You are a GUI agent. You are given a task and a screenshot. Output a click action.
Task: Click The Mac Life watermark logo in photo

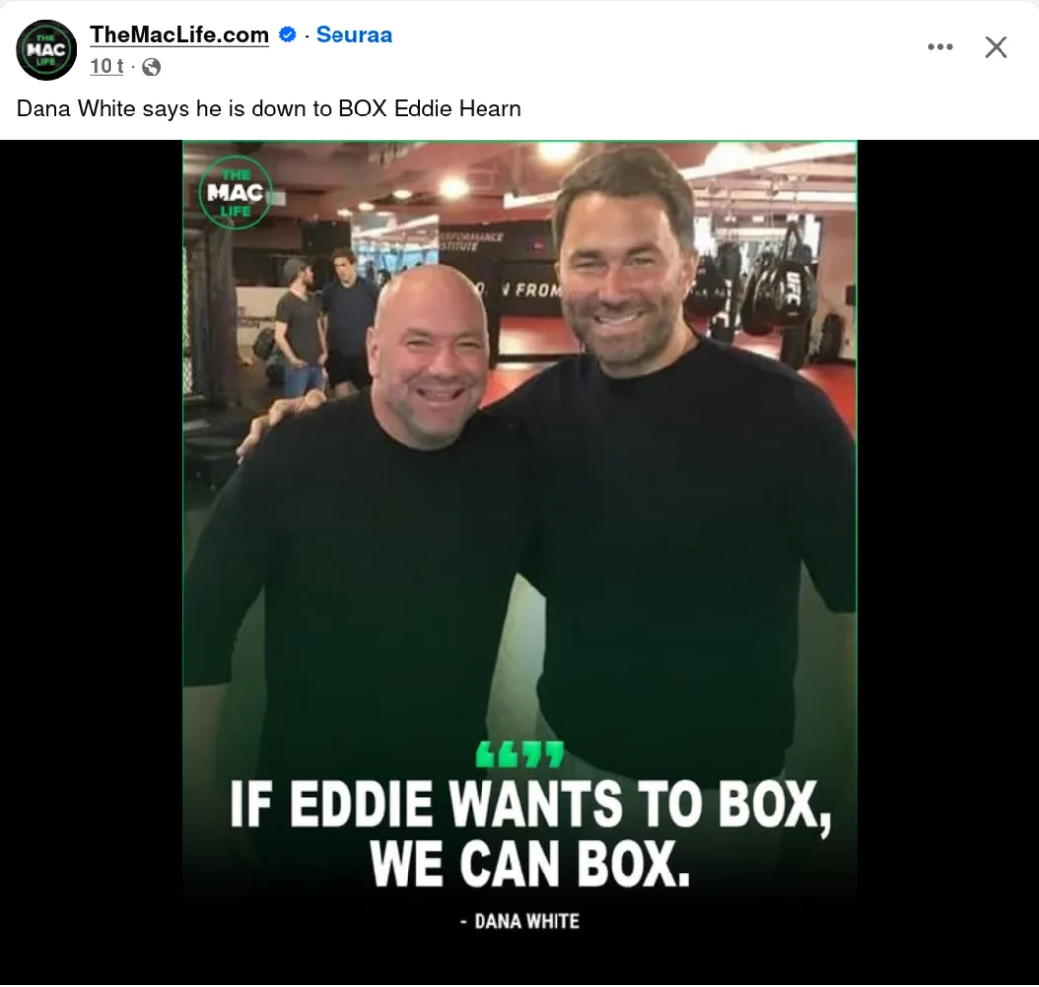[x=236, y=192]
